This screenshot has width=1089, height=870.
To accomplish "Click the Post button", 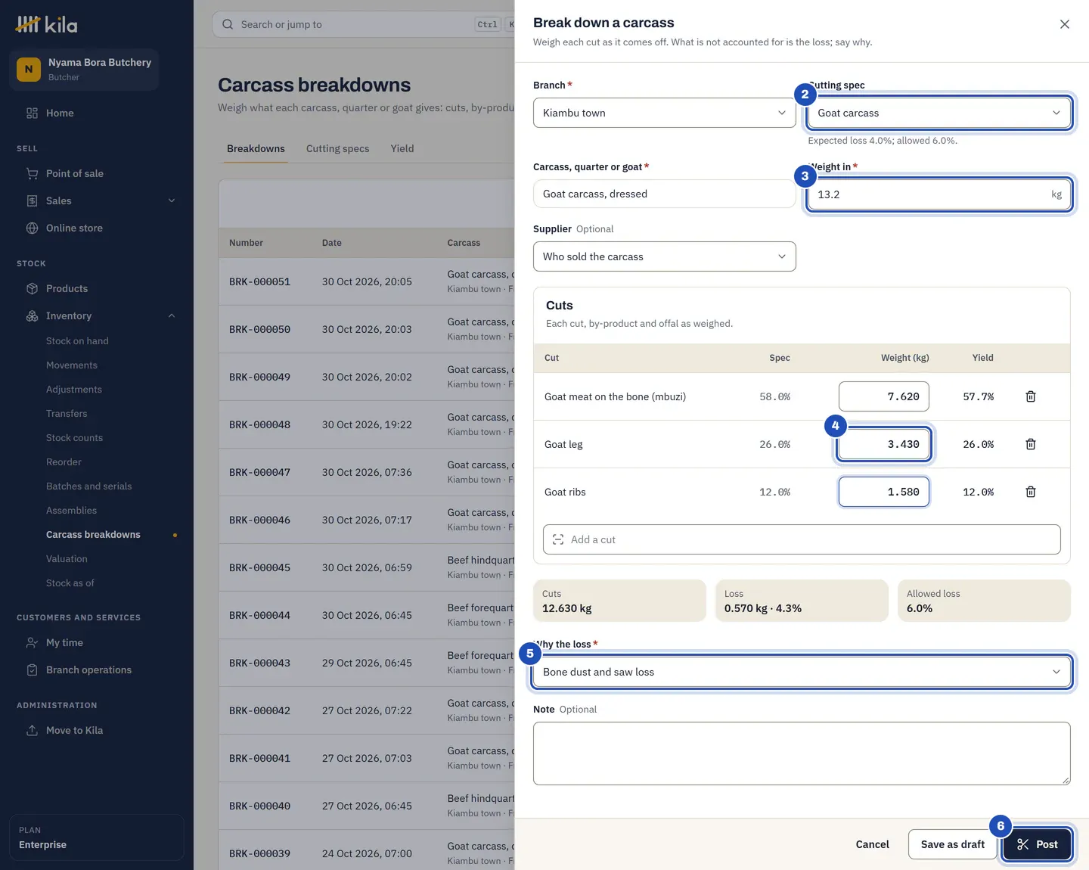I will pyautogui.click(x=1037, y=844).
